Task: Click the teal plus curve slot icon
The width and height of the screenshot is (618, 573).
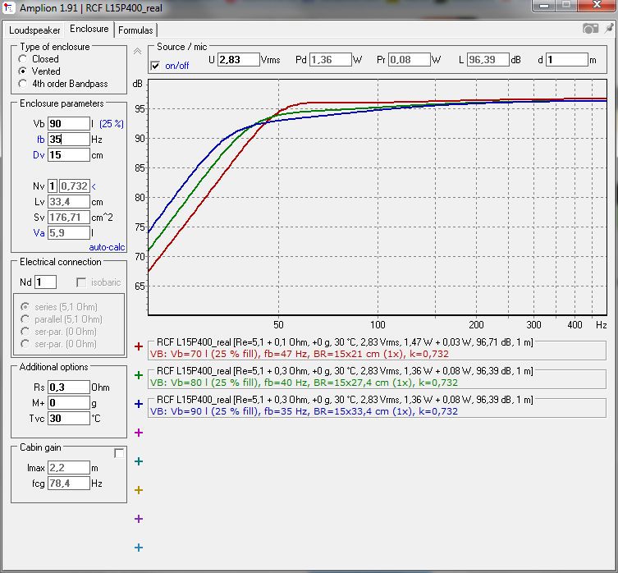Action: point(139,461)
